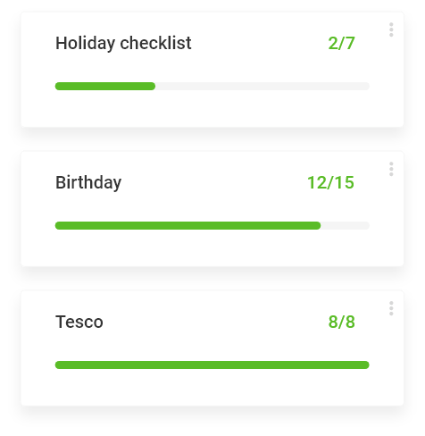The height and width of the screenshot is (436, 425).
Task: Click empty space between Holiday checklist title and 2/7
Action: (x=260, y=44)
